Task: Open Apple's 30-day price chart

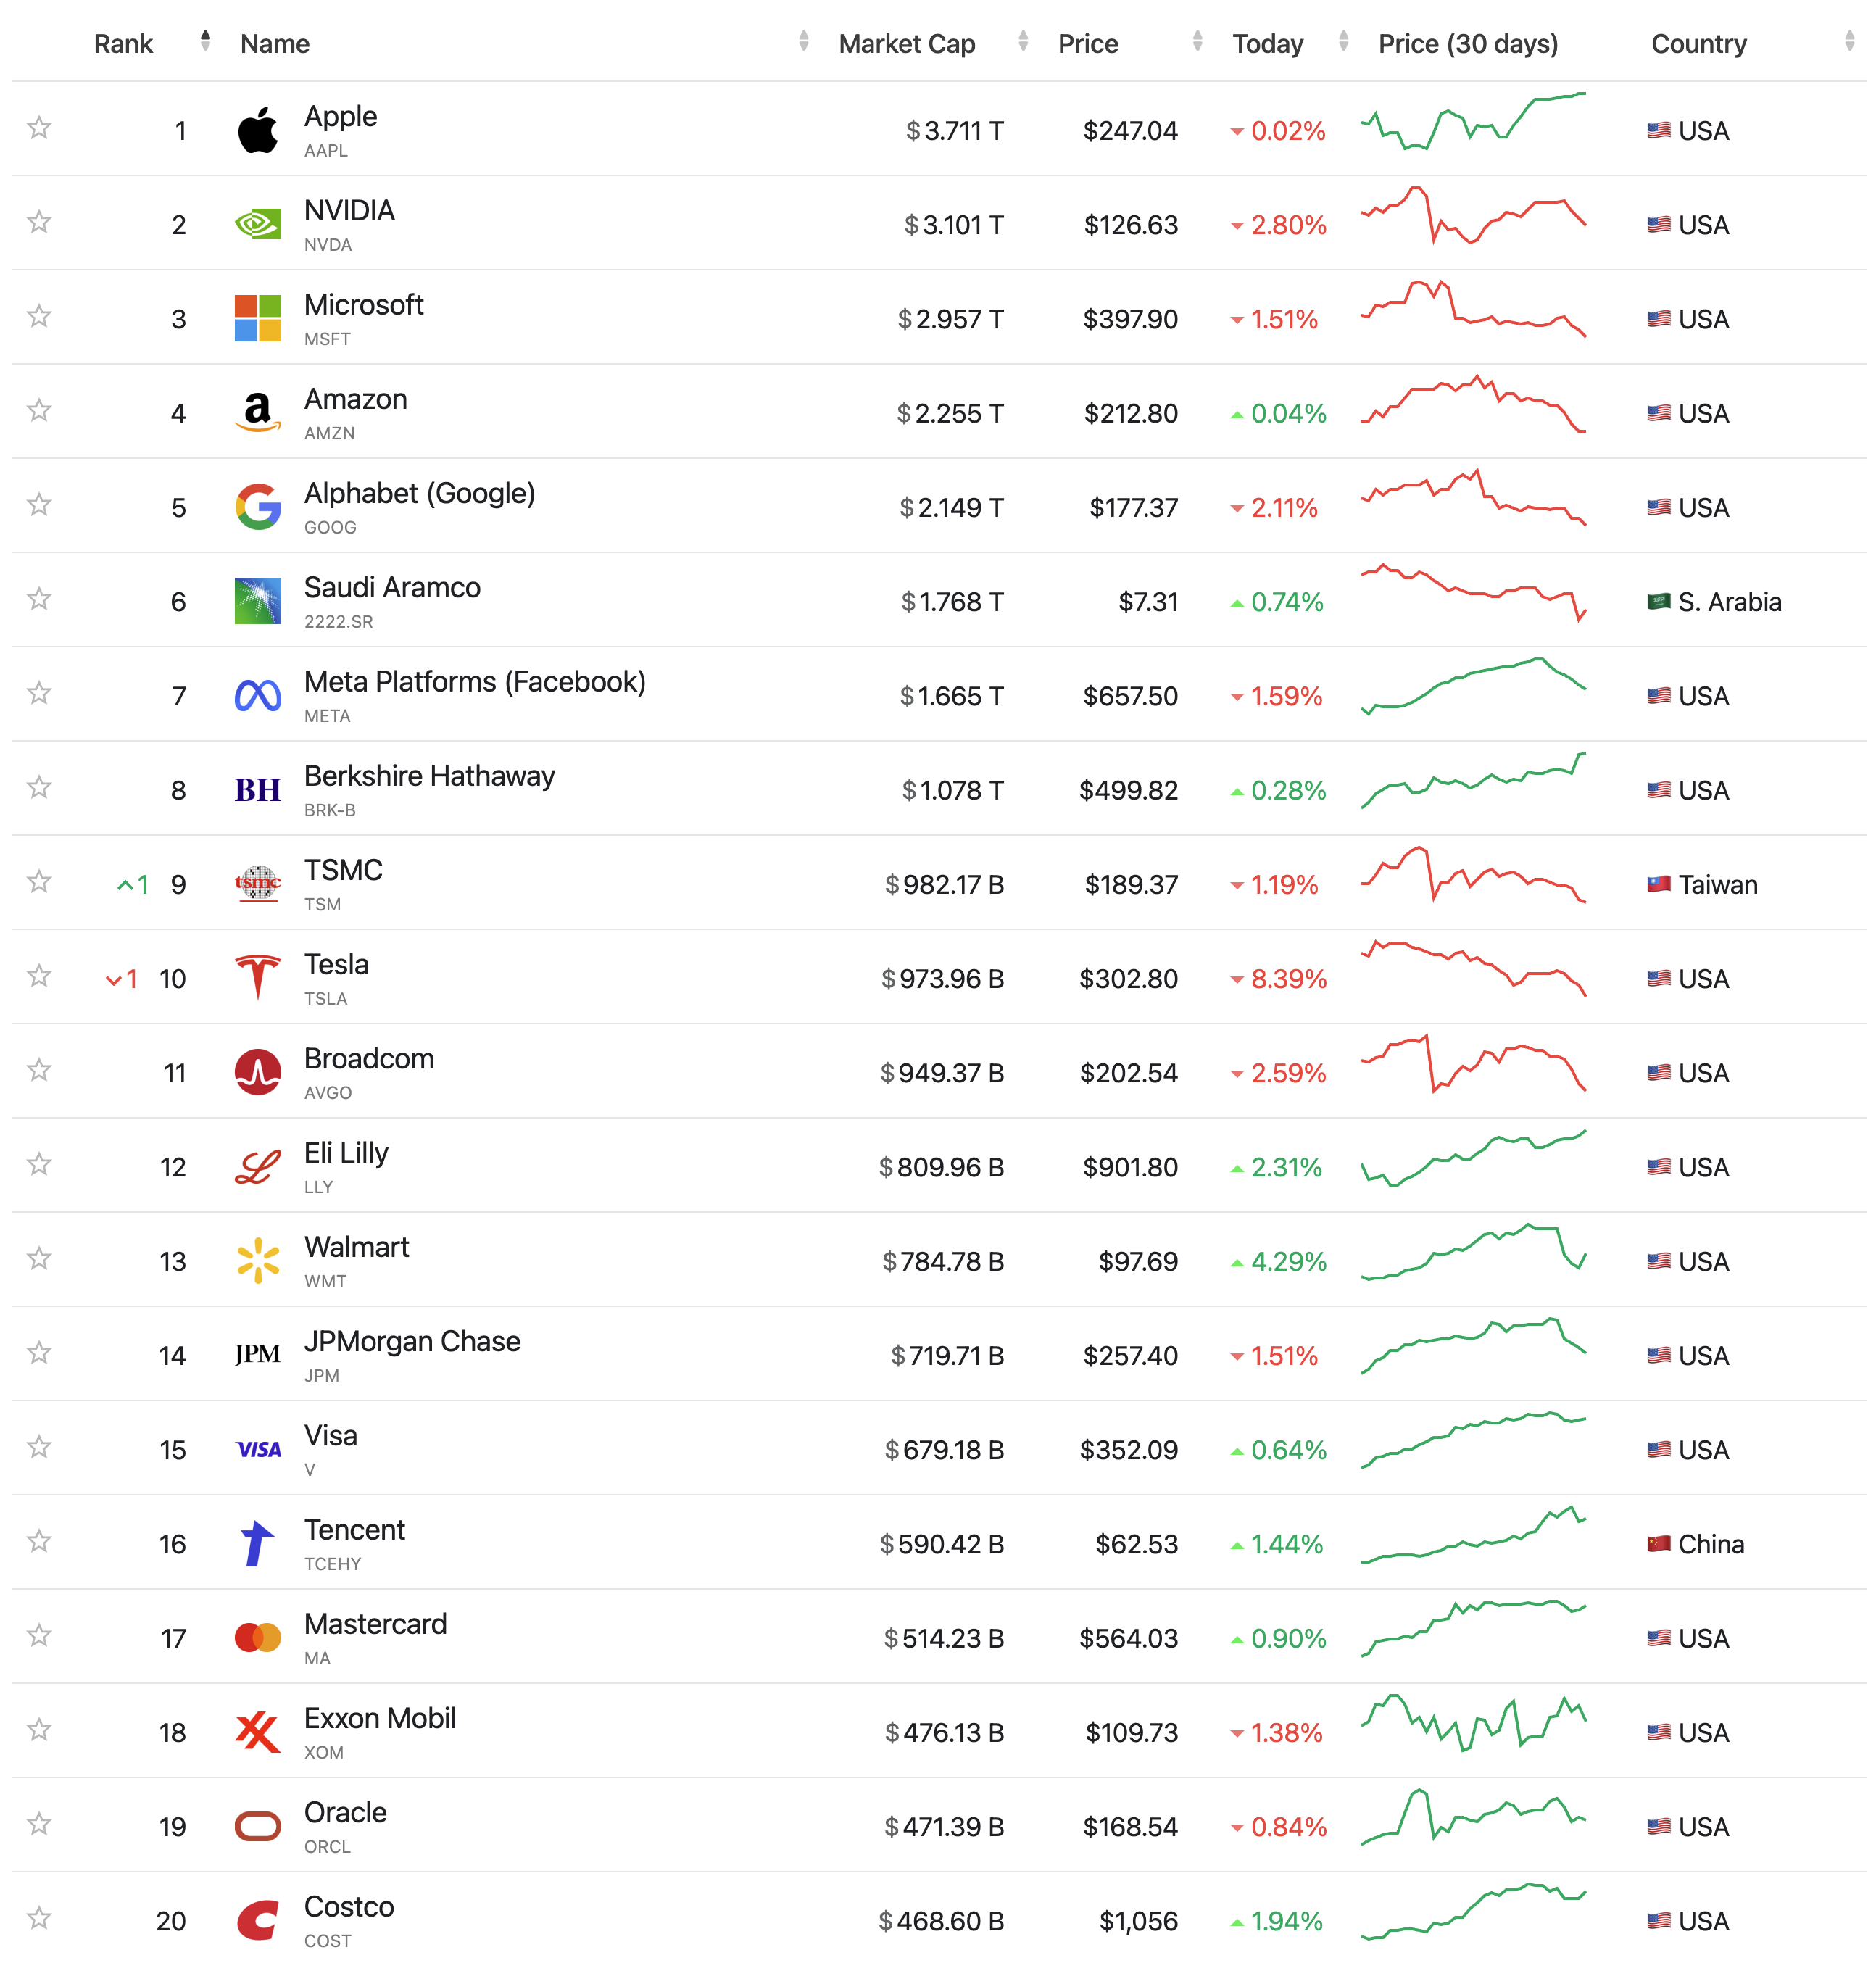Action: [x=1473, y=122]
